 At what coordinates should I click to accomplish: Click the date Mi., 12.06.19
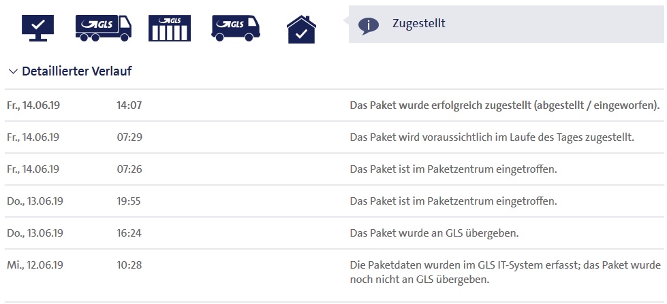35,265
